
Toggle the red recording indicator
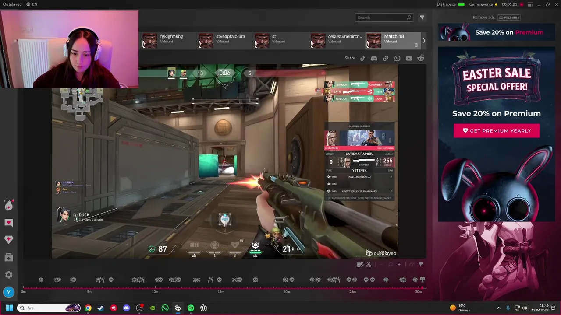click(x=522, y=4)
